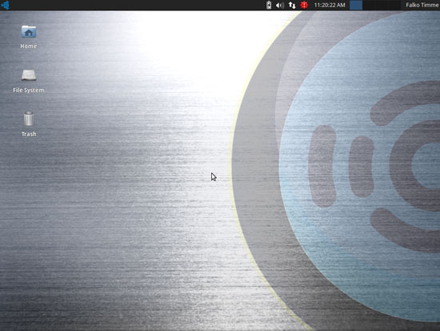This screenshot has height=331, width=440.
Task: Open the network up/down arrows indicator
Action: pyautogui.click(x=292, y=5)
